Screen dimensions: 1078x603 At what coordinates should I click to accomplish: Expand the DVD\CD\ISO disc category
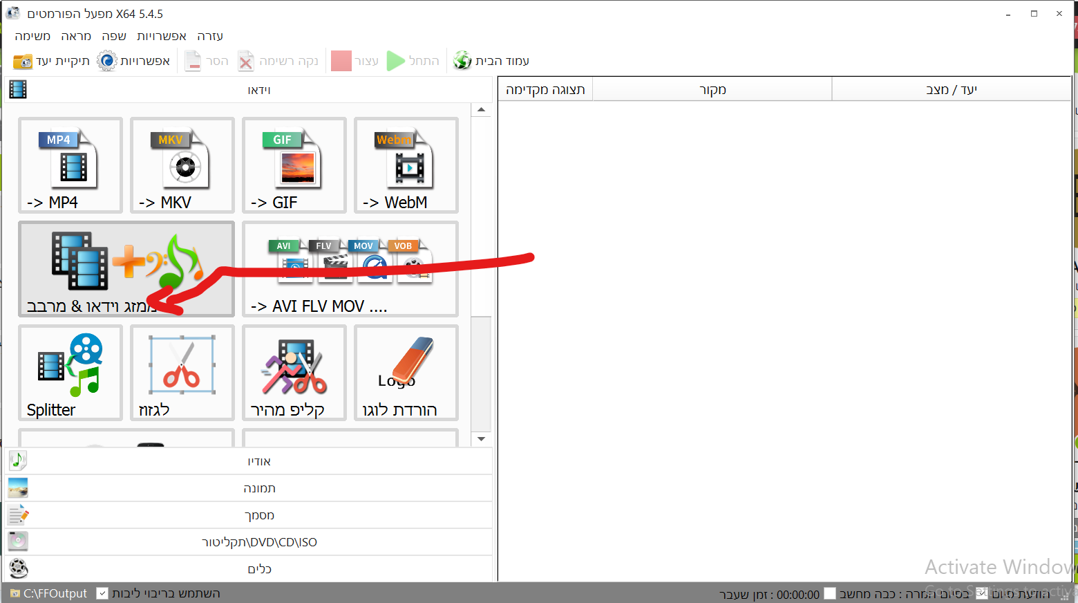pos(249,542)
